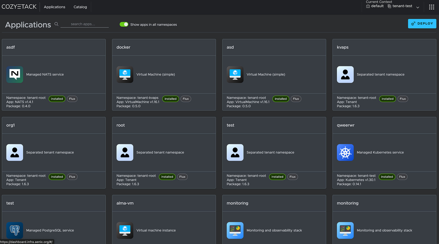Click the default cluster context icon
439x244 pixels.
tap(368, 6)
